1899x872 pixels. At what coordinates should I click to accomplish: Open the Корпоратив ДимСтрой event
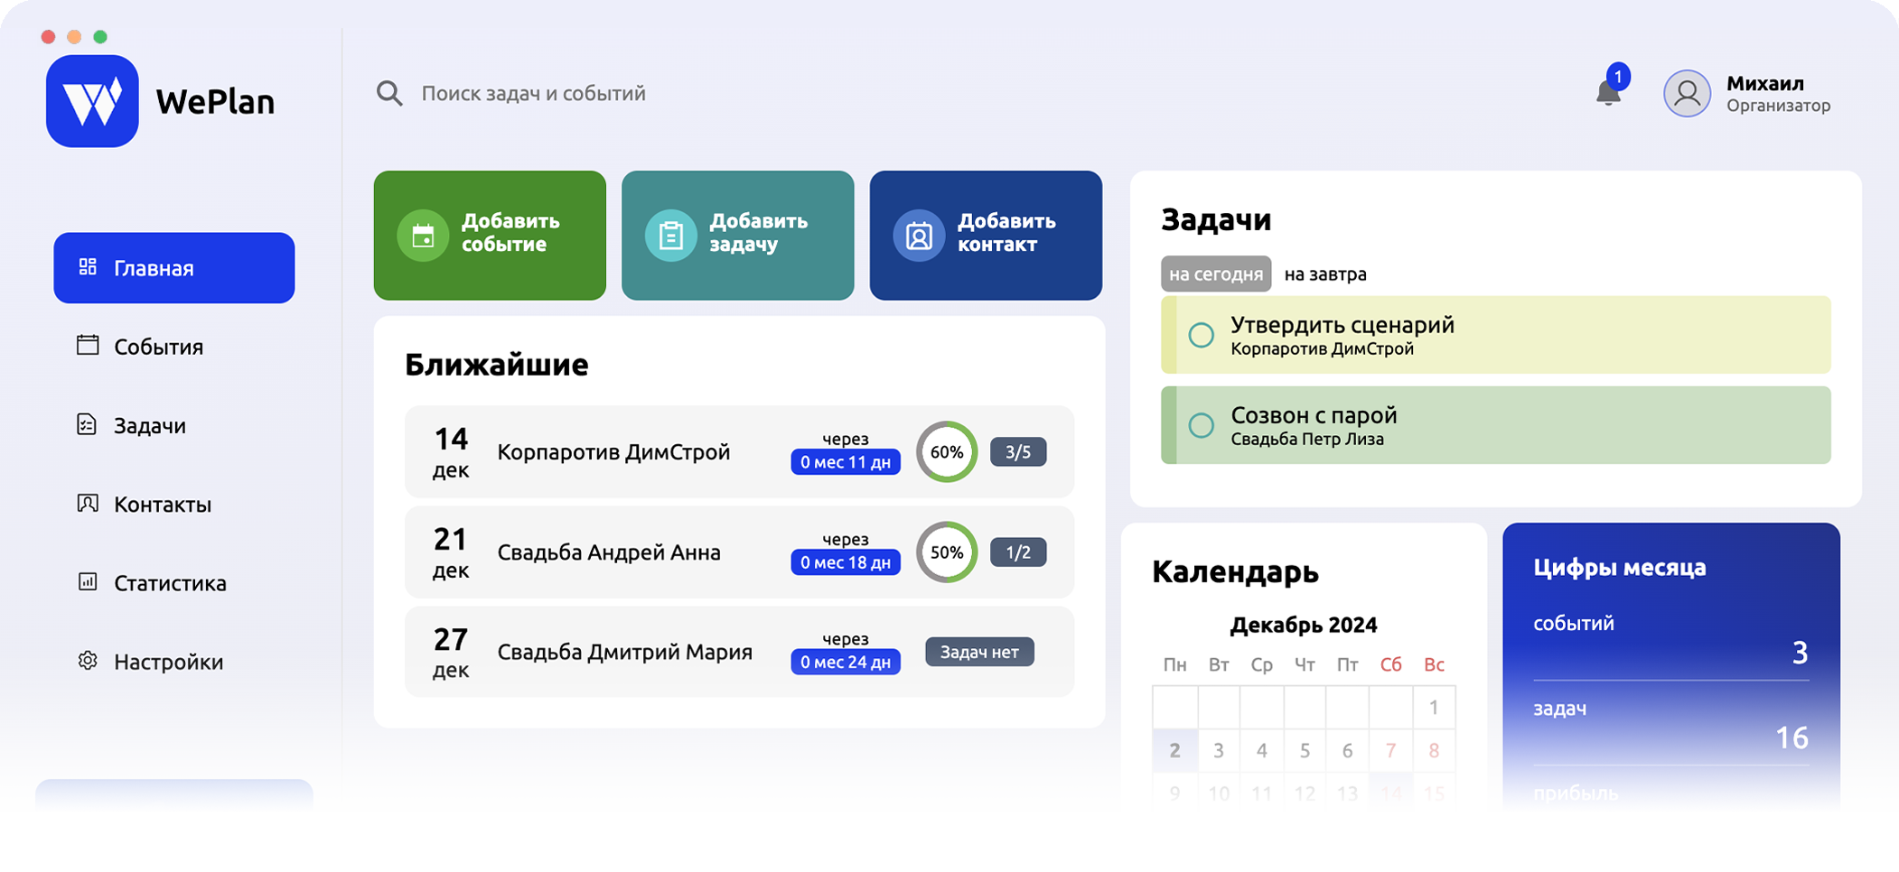[613, 452]
